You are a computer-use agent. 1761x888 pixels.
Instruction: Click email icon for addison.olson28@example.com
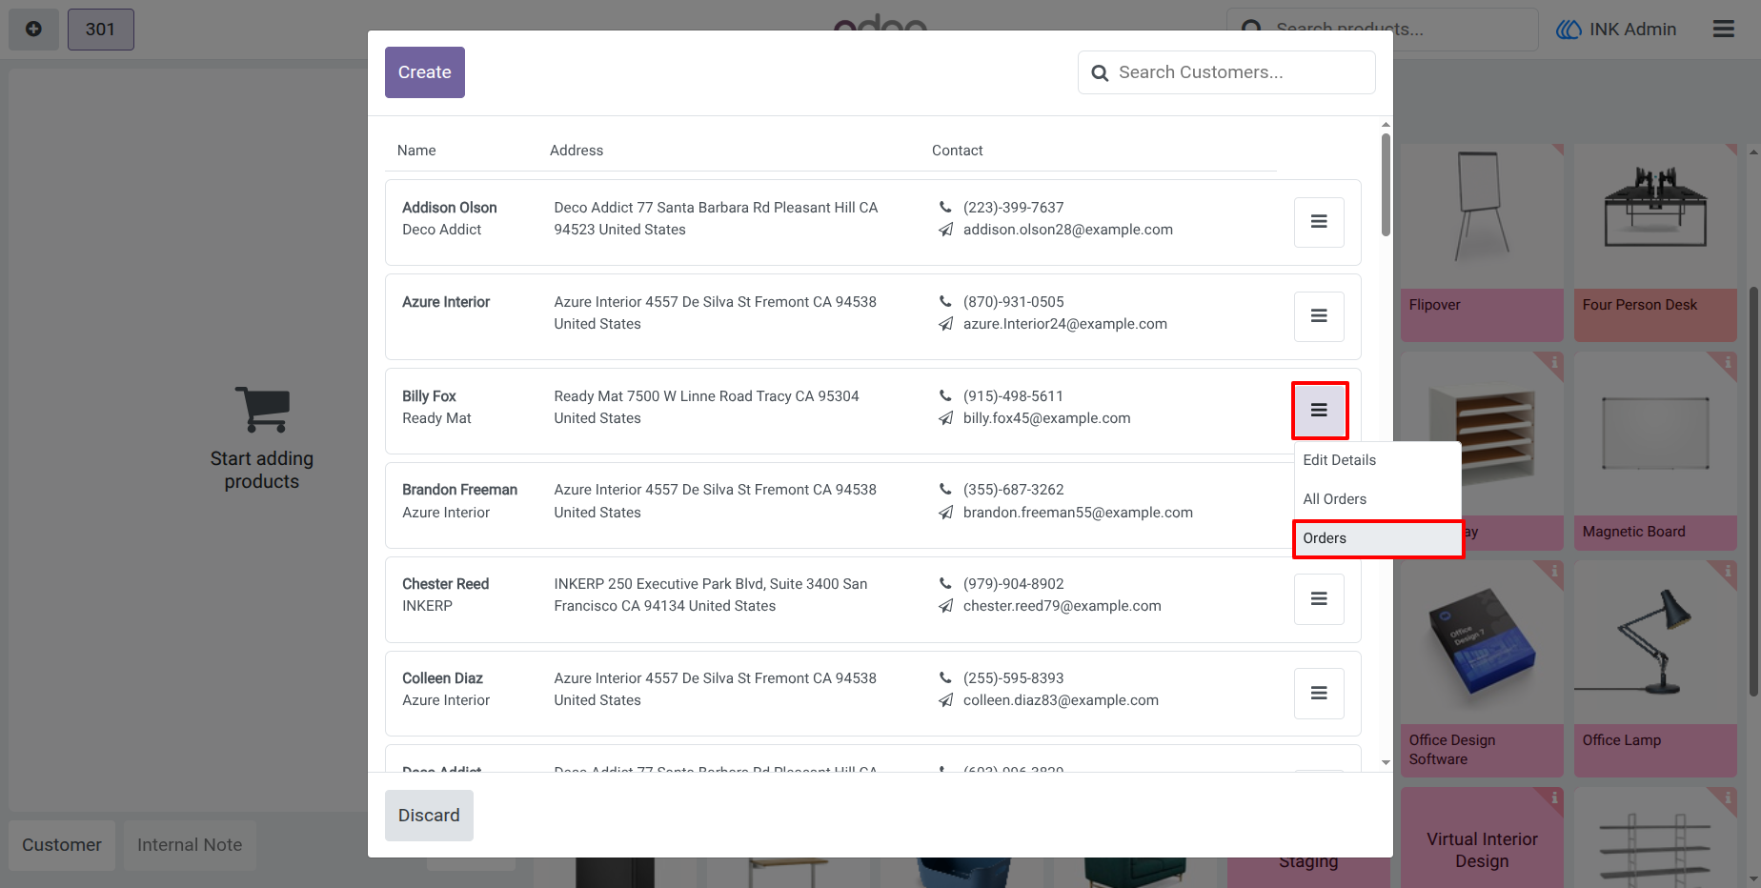click(945, 230)
